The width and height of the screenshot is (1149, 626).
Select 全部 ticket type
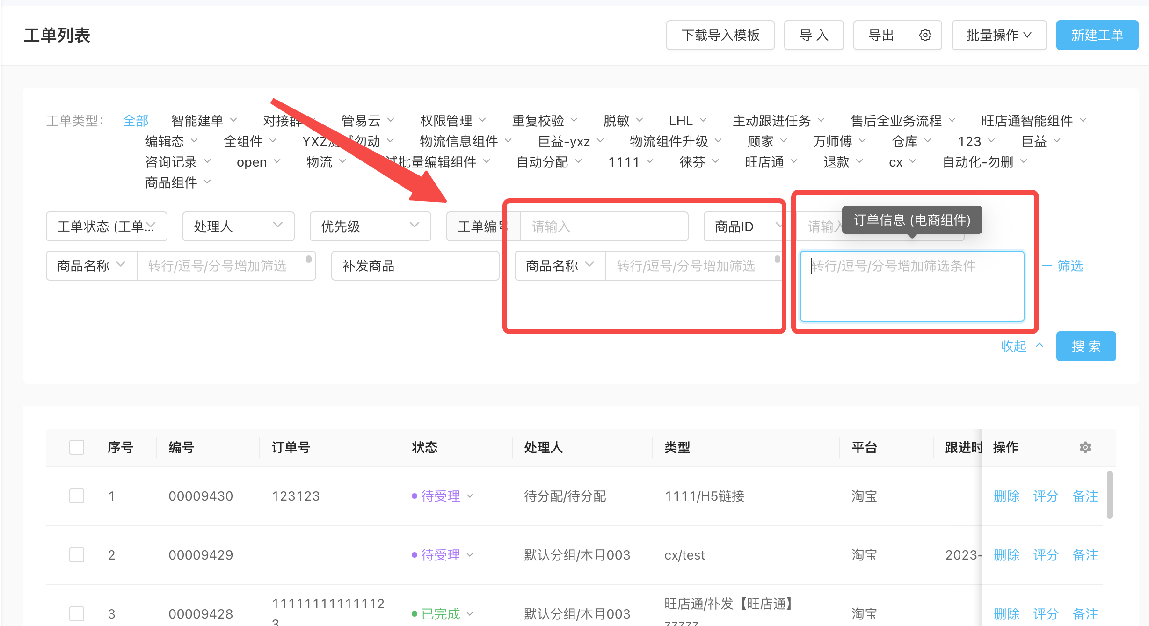click(x=136, y=121)
